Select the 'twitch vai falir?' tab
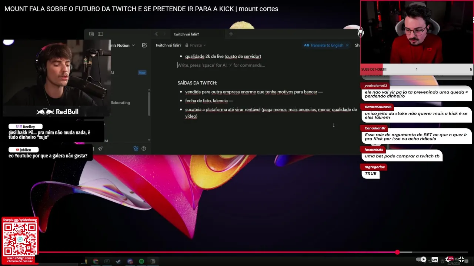This screenshot has height=266, width=474. click(187, 34)
